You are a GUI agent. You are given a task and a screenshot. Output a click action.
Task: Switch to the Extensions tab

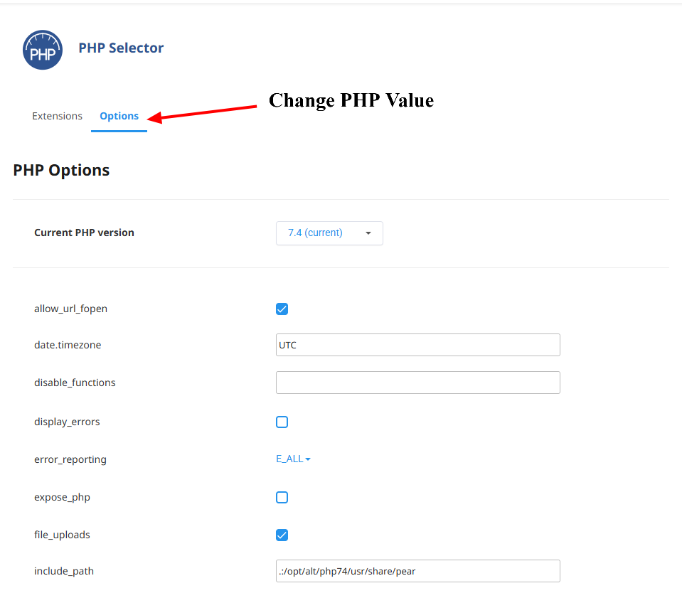(57, 116)
